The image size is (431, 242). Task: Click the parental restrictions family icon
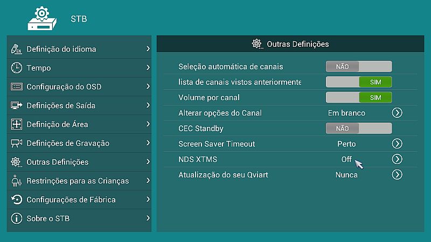pyautogui.click(x=17, y=181)
